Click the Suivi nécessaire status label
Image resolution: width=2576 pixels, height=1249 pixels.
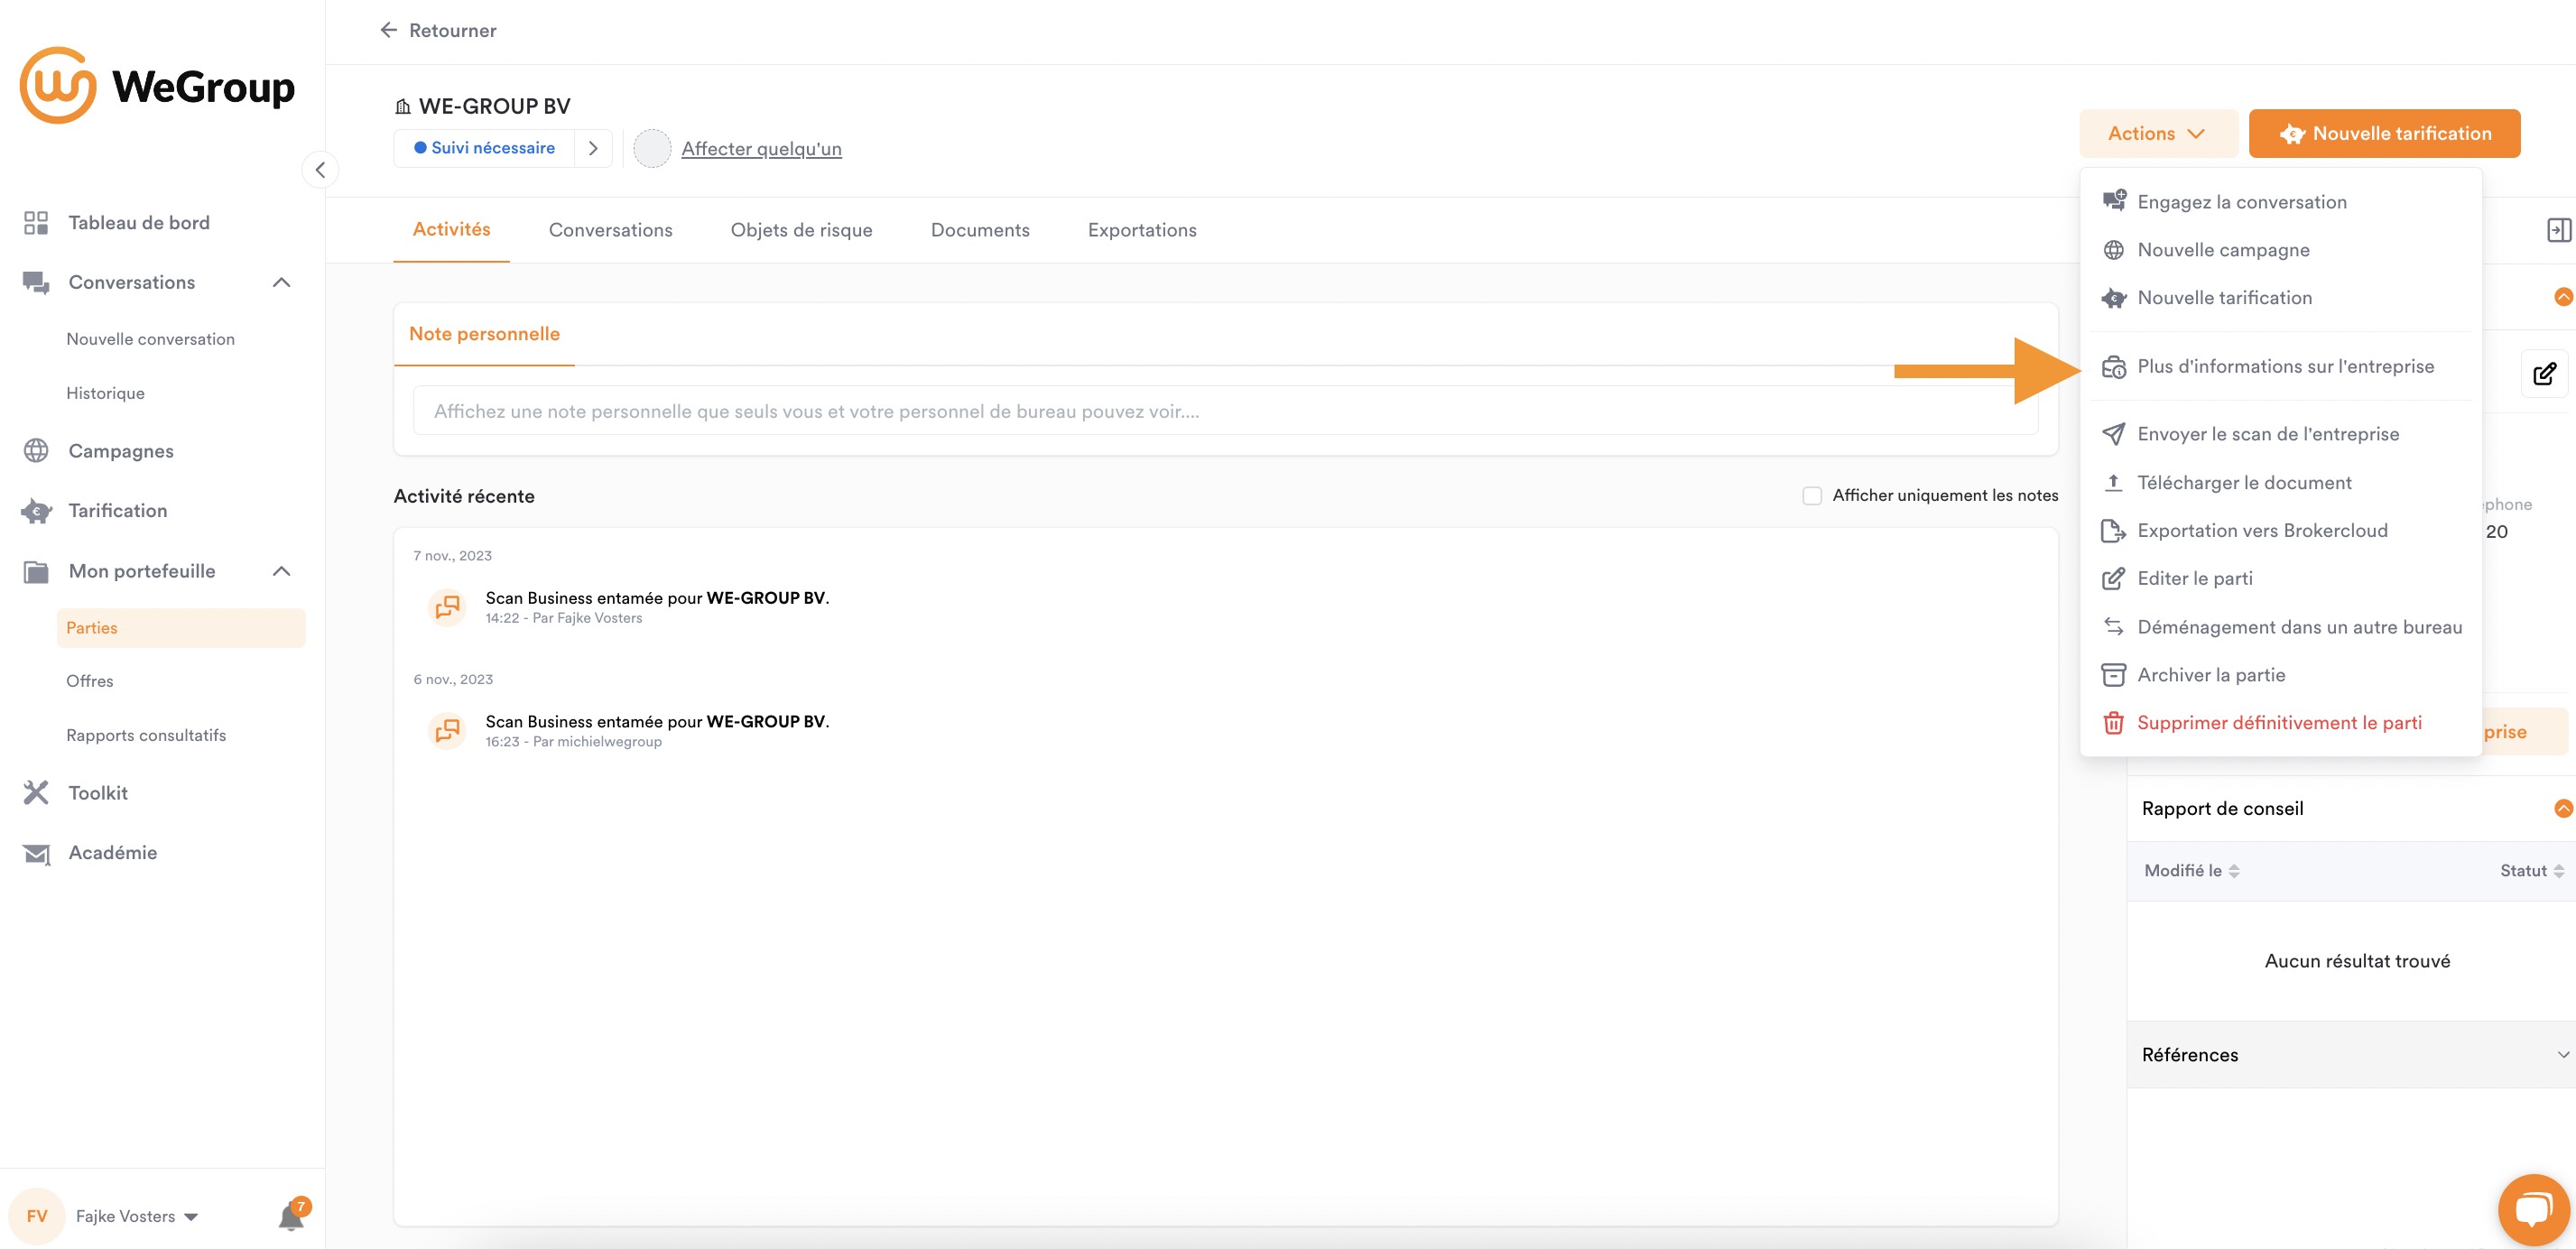(x=484, y=148)
